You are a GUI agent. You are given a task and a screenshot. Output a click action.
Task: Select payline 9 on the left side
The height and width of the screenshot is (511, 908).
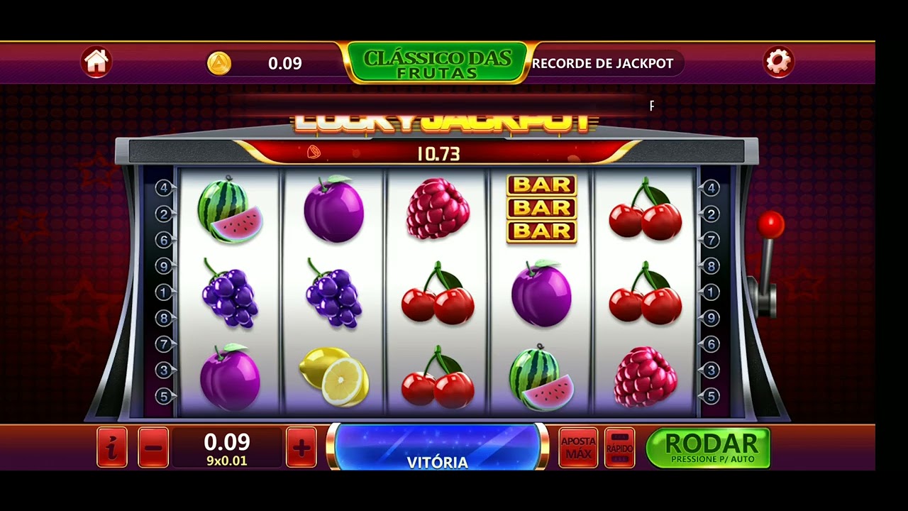click(x=165, y=266)
